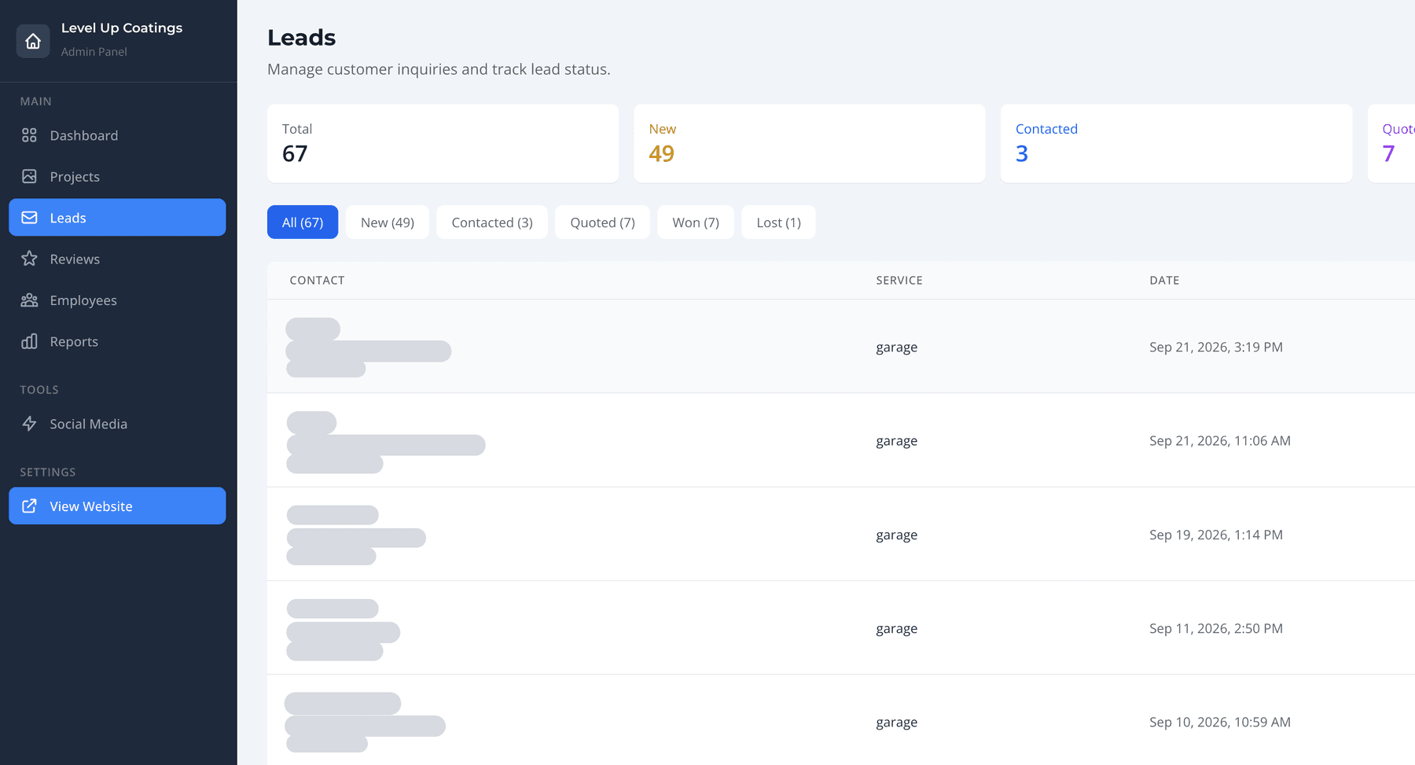Select the Lost (1) filter tab
Viewport: 1415px width, 765px height.
coord(778,223)
